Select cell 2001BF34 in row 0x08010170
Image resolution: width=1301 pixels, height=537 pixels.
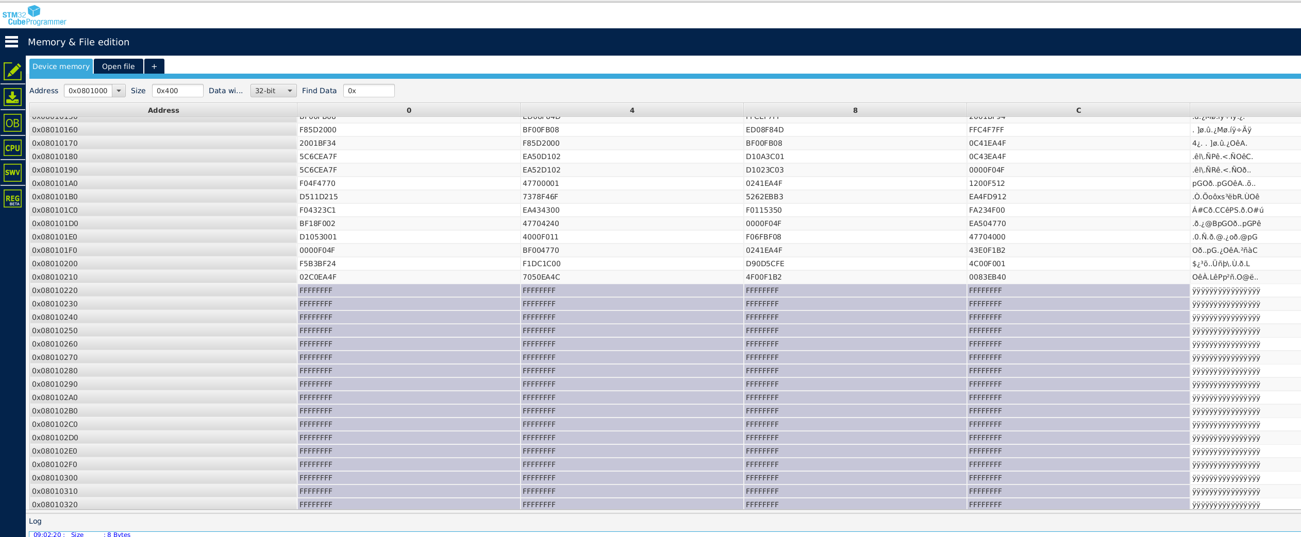[x=409, y=143]
